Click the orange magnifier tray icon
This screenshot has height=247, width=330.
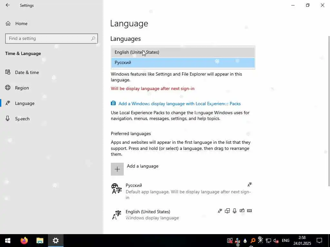253,241
